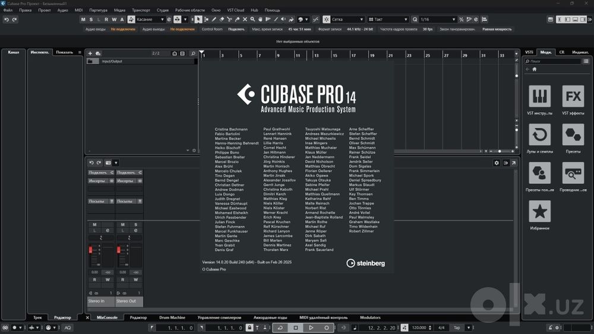Select the Glue tool
The height and width of the screenshot is (334, 594).
coord(237,20)
